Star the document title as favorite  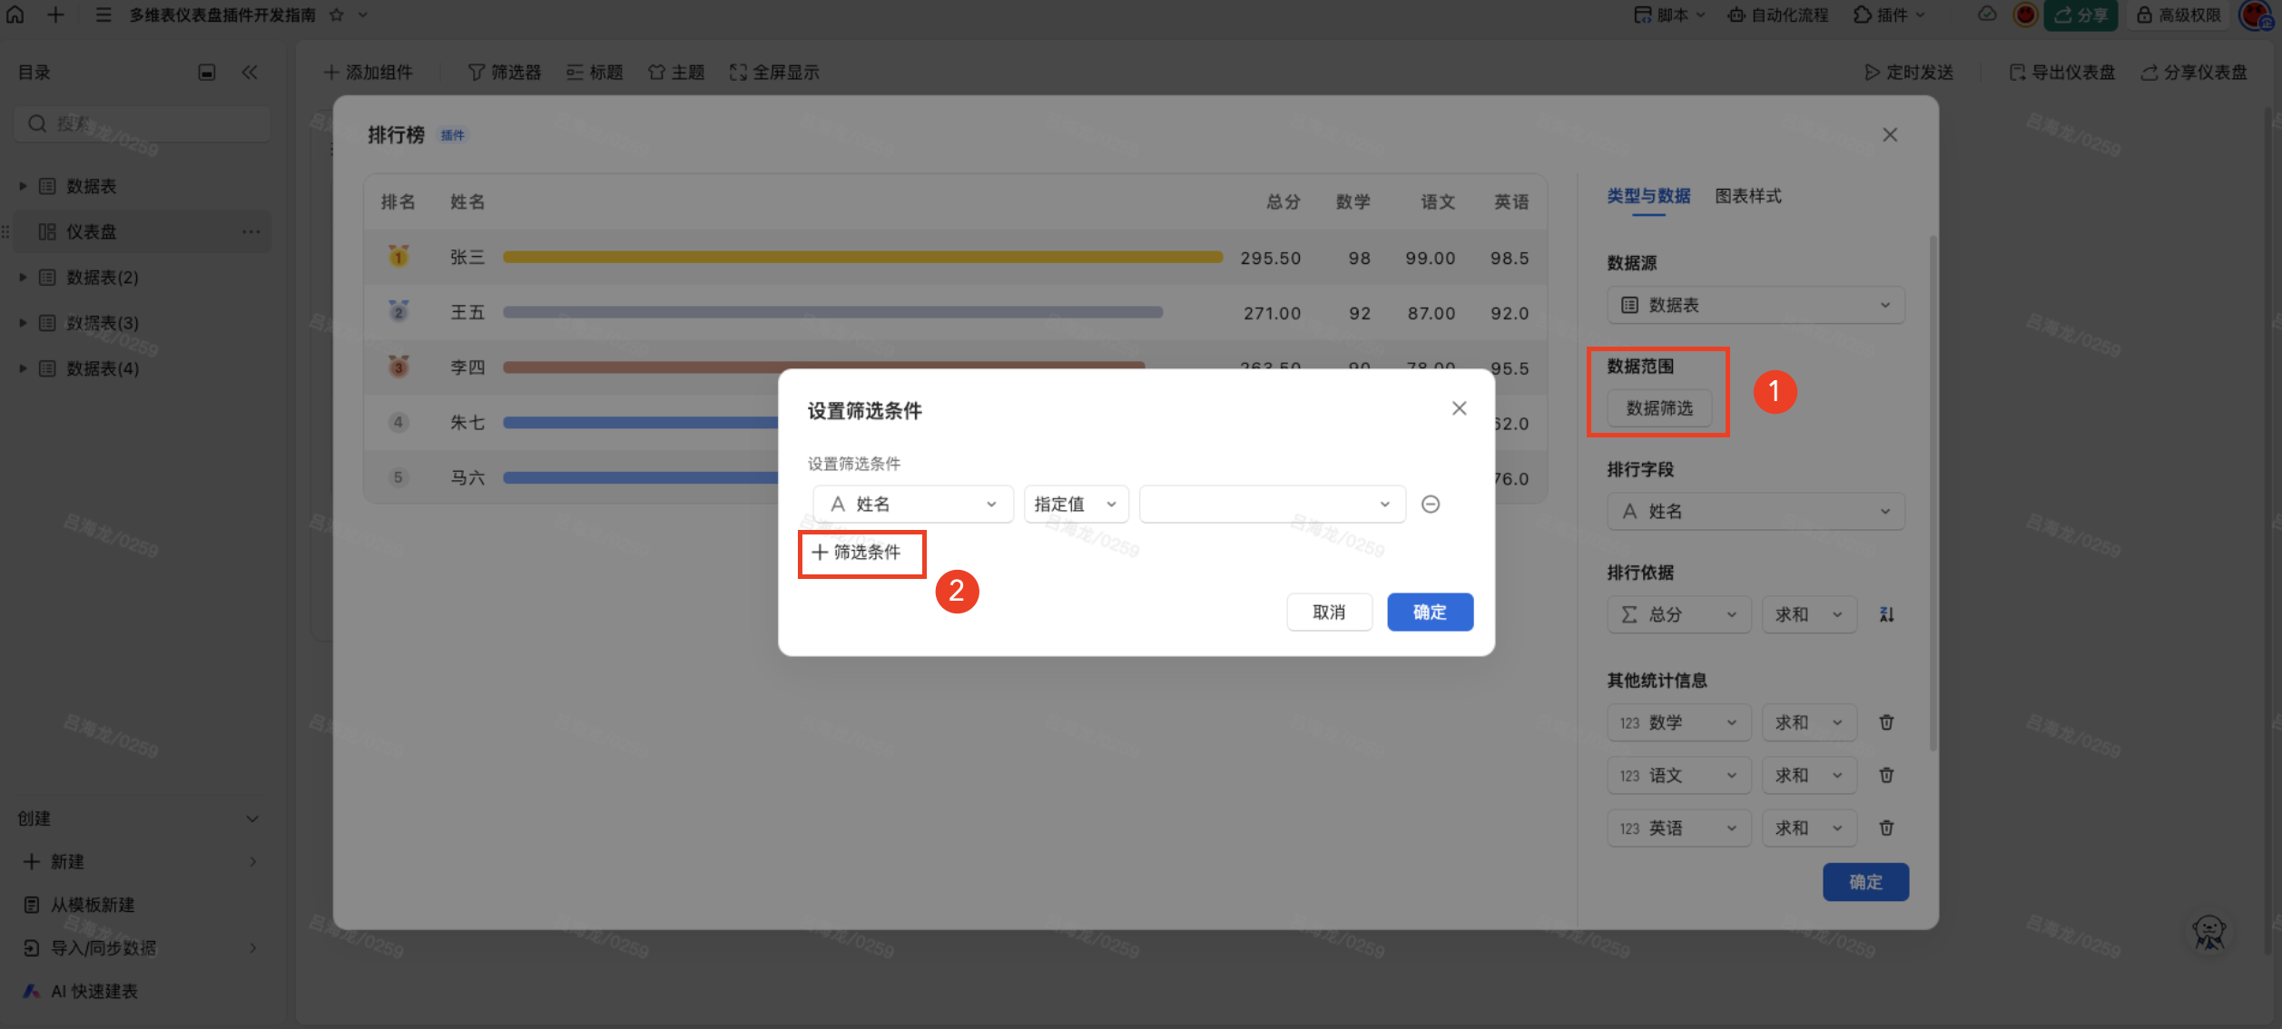tap(337, 15)
